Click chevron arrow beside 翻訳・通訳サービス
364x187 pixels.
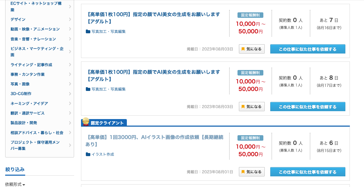click(x=70, y=113)
